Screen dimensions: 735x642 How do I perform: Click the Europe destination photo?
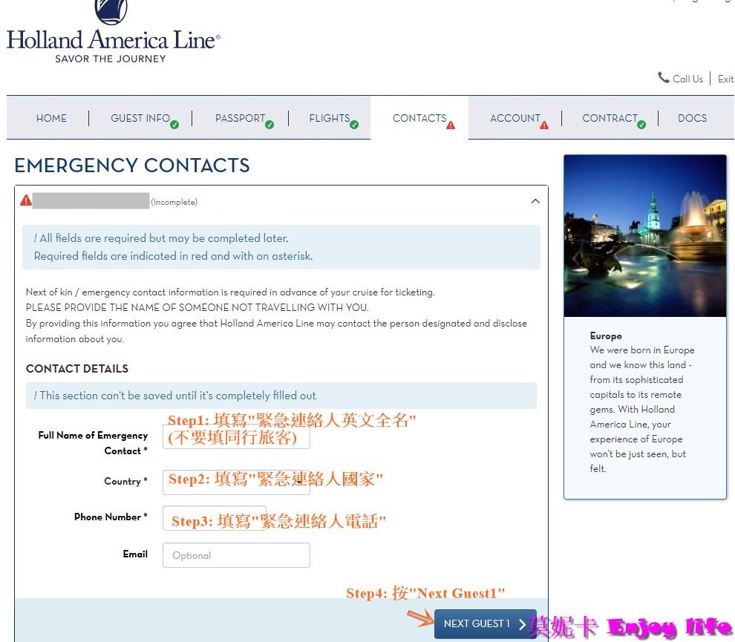coord(644,235)
